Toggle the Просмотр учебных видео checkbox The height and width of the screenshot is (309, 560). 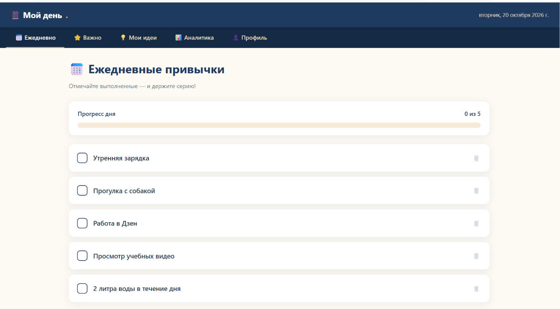click(82, 256)
